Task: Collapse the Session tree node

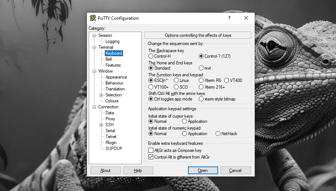Action: click(94, 35)
